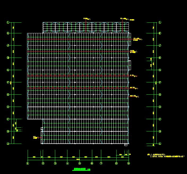Click grid axis bubble L on left side
This screenshot has width=187, height=174.
point(8,23)
